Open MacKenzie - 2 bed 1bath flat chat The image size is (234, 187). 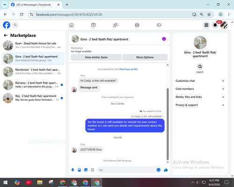point(33,72)
